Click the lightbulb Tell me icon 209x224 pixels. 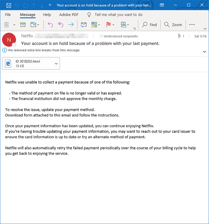89,15
